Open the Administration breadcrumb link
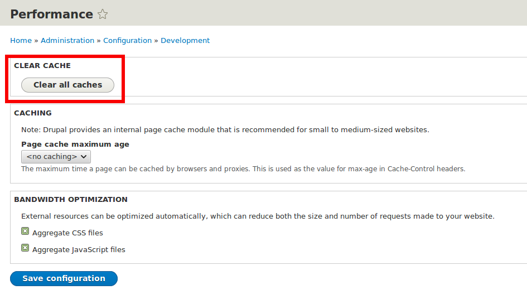The width and height of the screenshot is (527, 304). click(67, 40)
